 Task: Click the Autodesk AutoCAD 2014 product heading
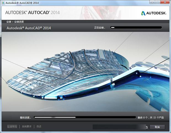pyautogui.click(x=29, y=28)
